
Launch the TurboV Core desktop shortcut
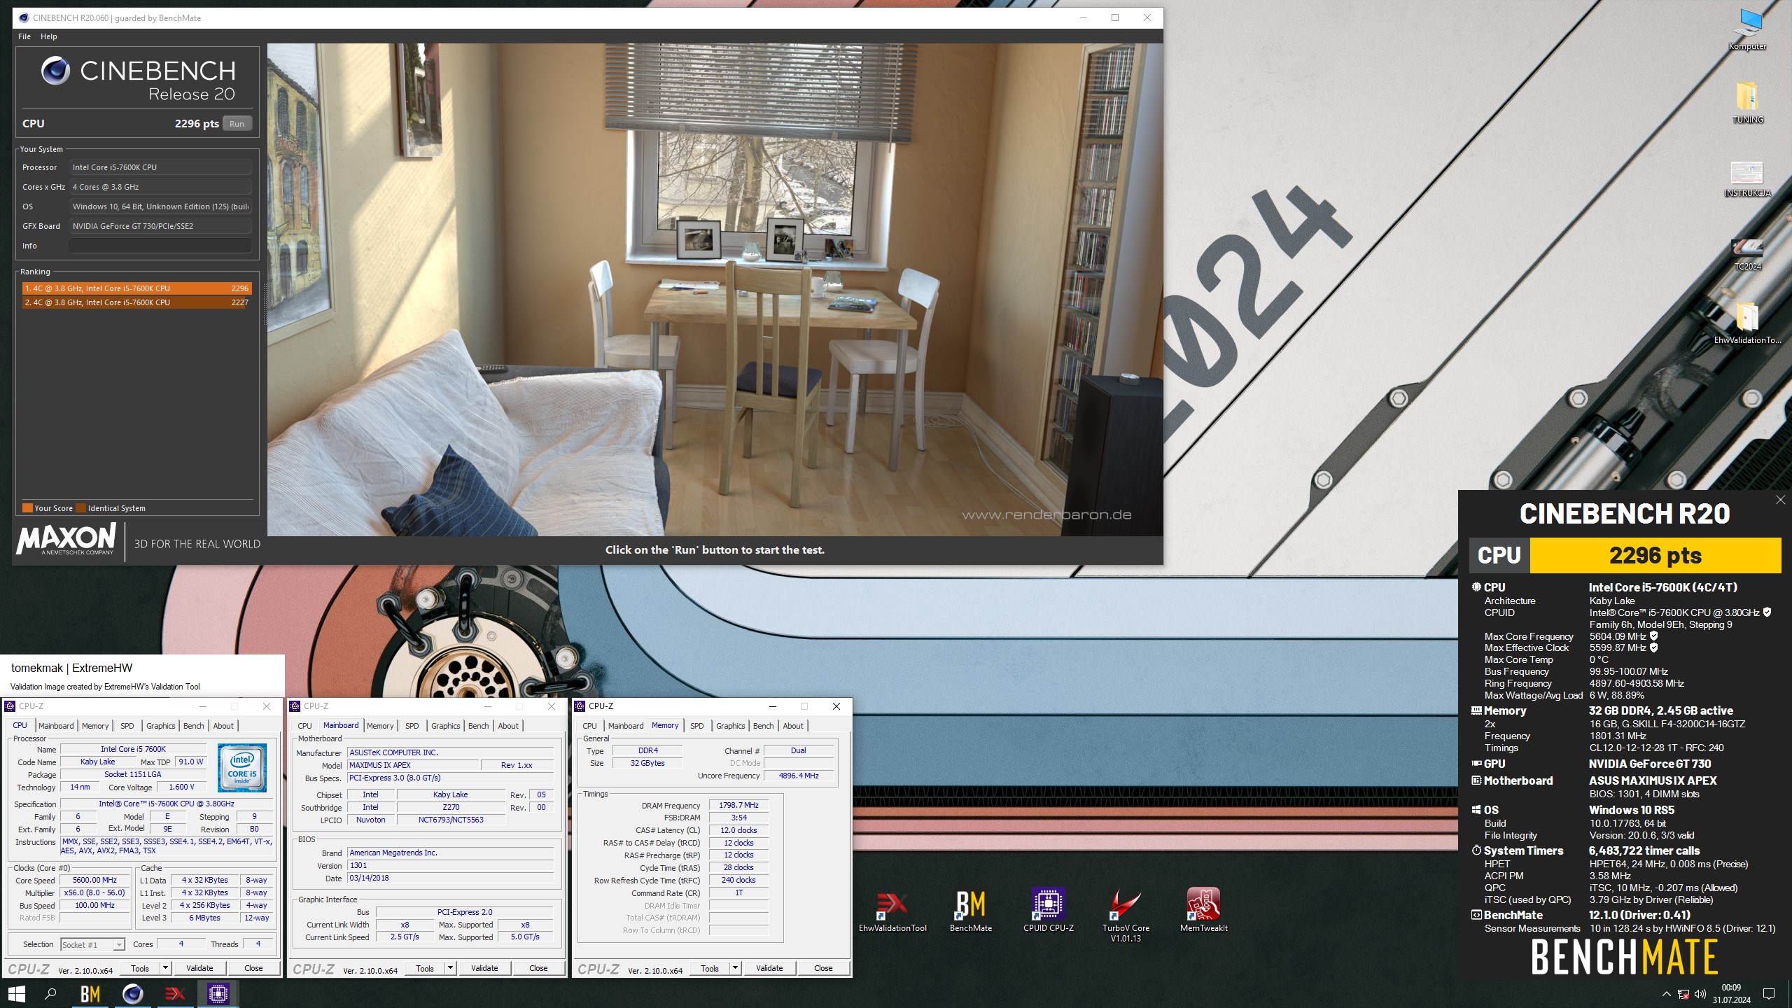(x=1126, y=916)
